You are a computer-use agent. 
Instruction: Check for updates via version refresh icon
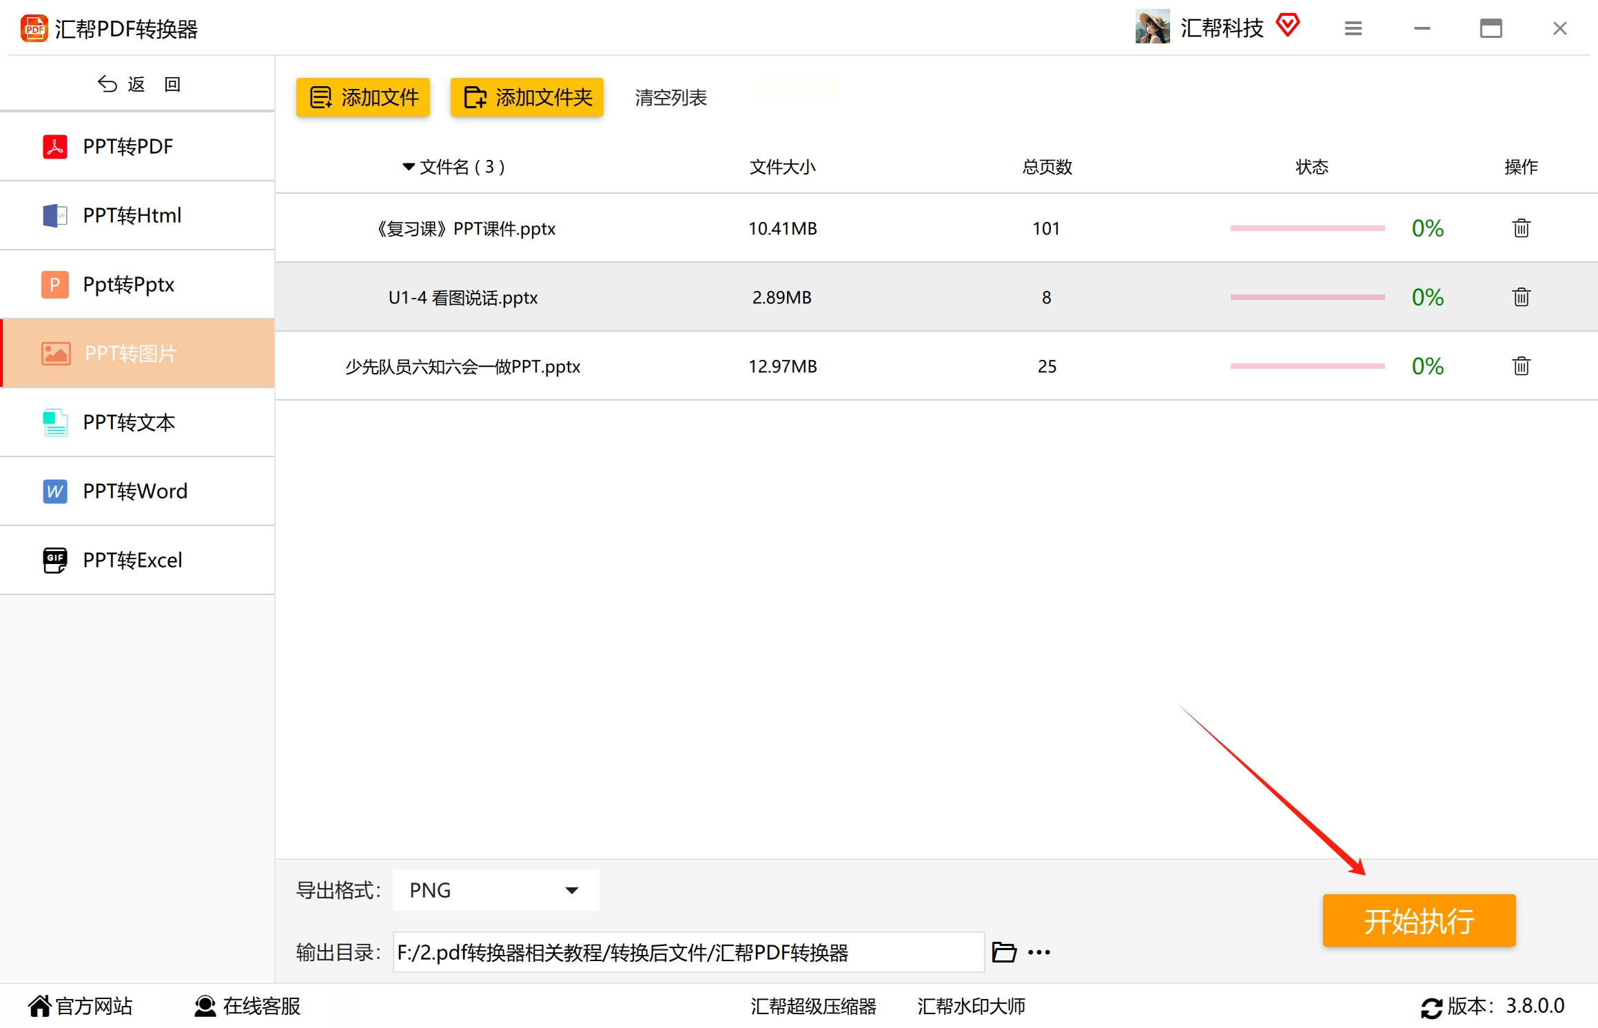click(1431, 1007)
